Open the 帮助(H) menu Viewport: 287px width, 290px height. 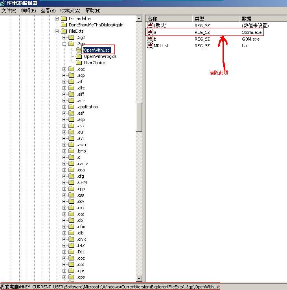[93, 11]
